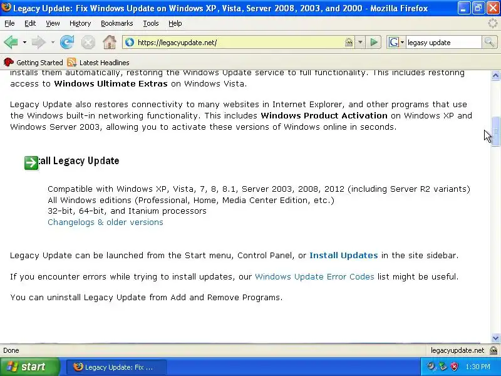Click the Stop loading button
Screen dimensions: 501x376
[88, 42]
